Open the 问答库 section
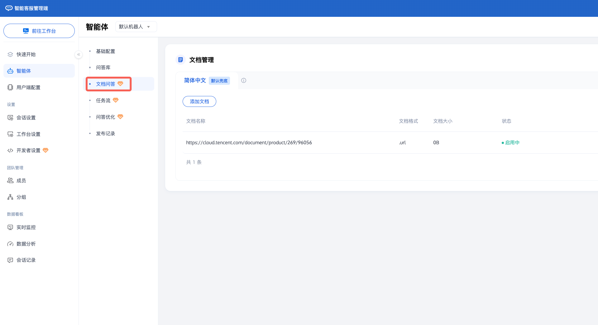Screen dimensions: 598x325 pos(103,68)
